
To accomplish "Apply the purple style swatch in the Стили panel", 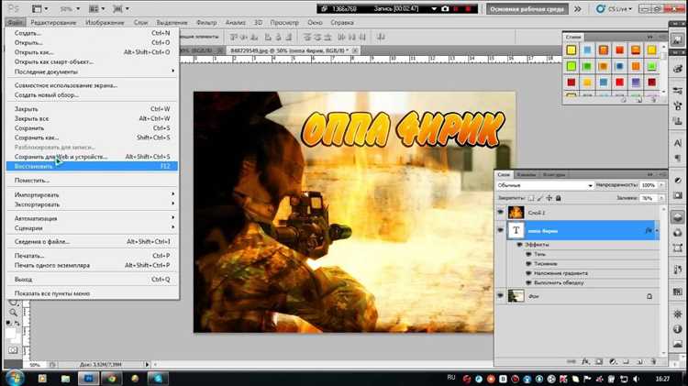I will click(x=636, y=83).
